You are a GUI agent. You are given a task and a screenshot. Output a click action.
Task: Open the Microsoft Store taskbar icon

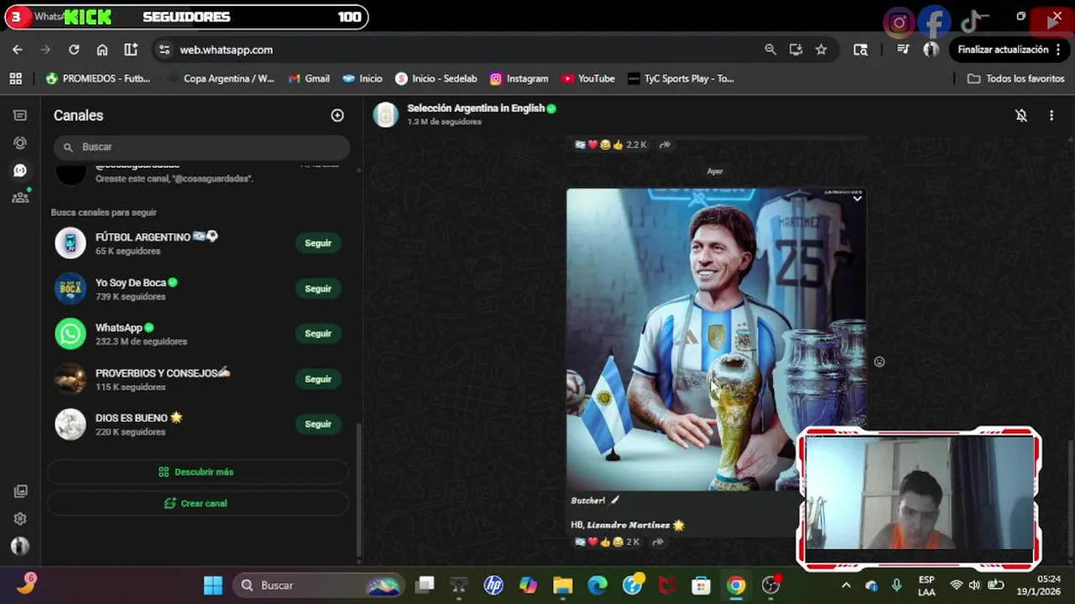(x=701, y=585)
